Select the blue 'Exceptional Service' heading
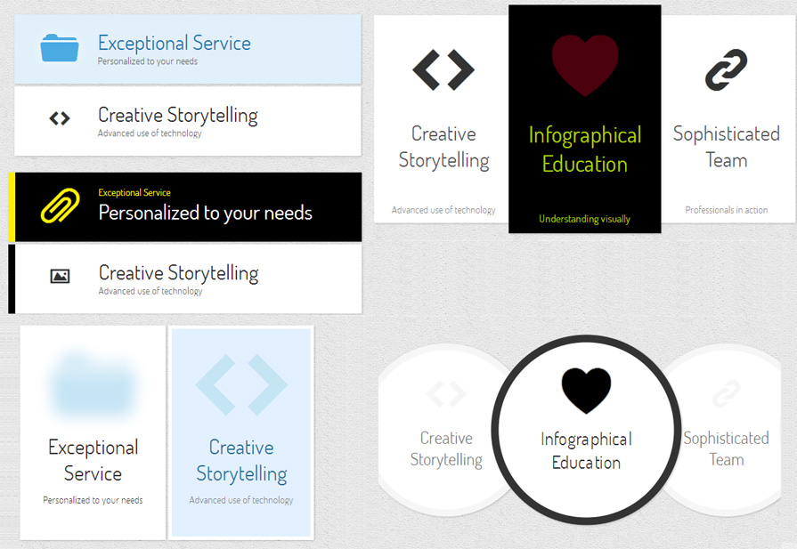Screen dimensions: 797x549 [x=175, y=43]
